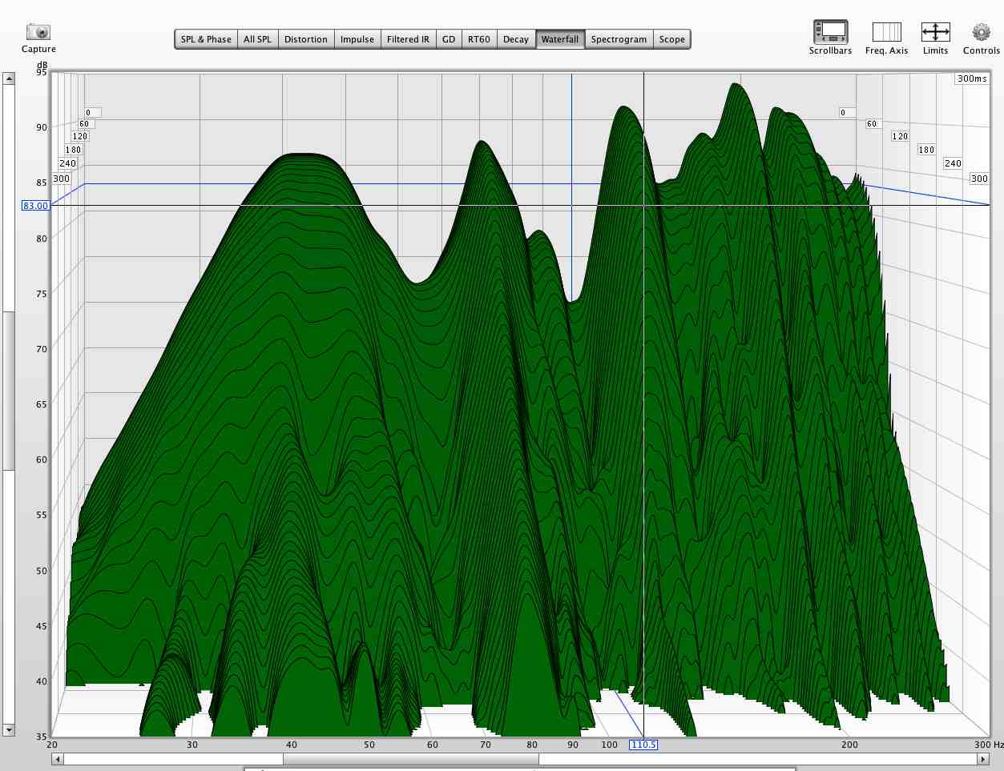Switch to the Decay tab

(516, 39)
